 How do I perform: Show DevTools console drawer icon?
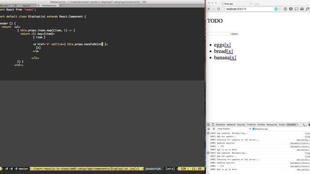[x=305, y=125]
